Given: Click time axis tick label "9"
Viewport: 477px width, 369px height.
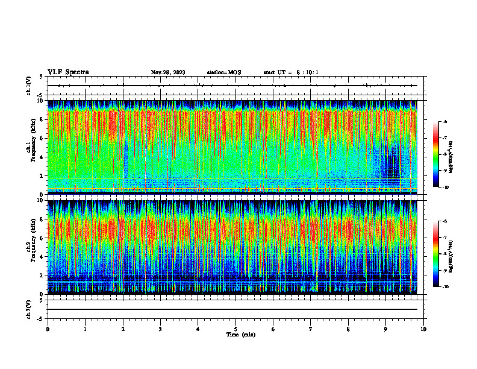Looking at the screenshot, I should (385, 329).
